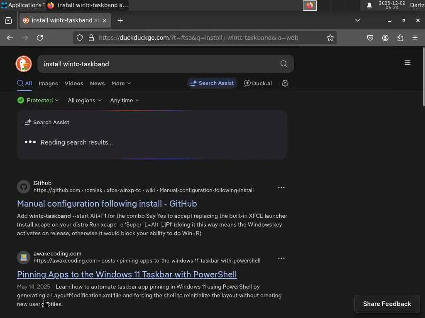The height and width of the screenshot is (318, 425).
Task: Open the DuckDuckGo hamburger side menu
Action: click(407, 63)
